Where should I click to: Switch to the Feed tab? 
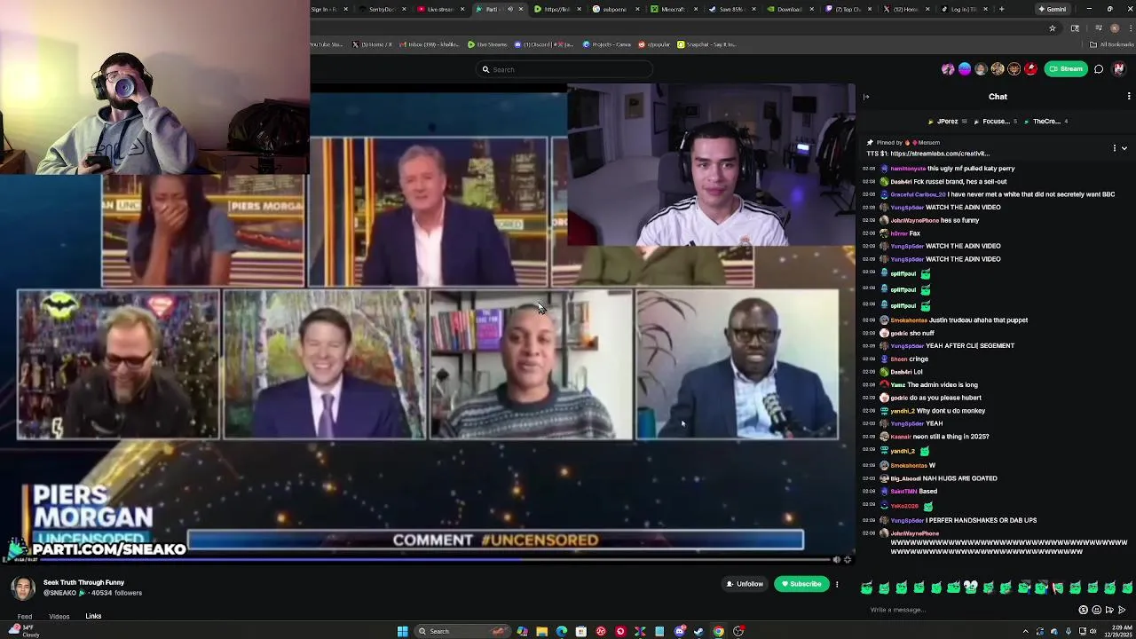25,616
